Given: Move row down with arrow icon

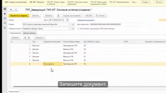Looking at the screenshot, I should (x=29, y=38).
